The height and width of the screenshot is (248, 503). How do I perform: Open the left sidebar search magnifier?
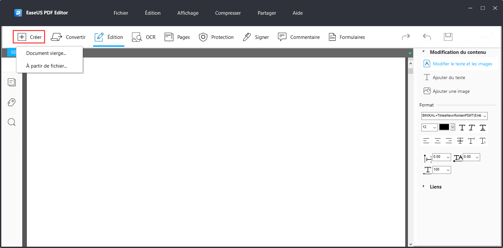[12, 122]
